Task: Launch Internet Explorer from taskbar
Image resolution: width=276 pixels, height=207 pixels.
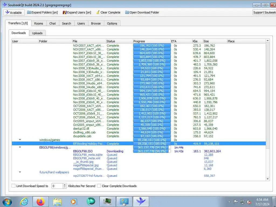Action: pos(24,202)
